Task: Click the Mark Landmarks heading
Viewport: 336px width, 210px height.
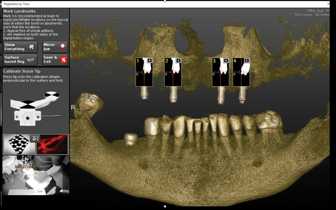Action: click(x=20, y=11)
